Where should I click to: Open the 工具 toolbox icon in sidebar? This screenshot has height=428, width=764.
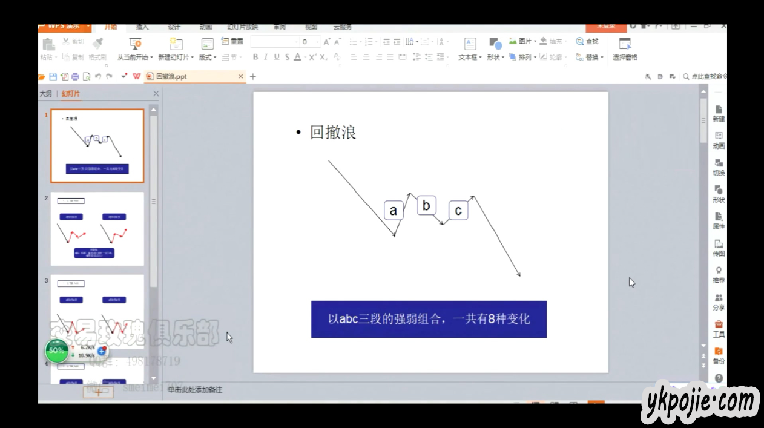click(719, 328)
